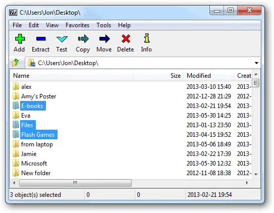The image size is (274, 213).
Task: Go up one folder level icon
Action: pos(16,63)
